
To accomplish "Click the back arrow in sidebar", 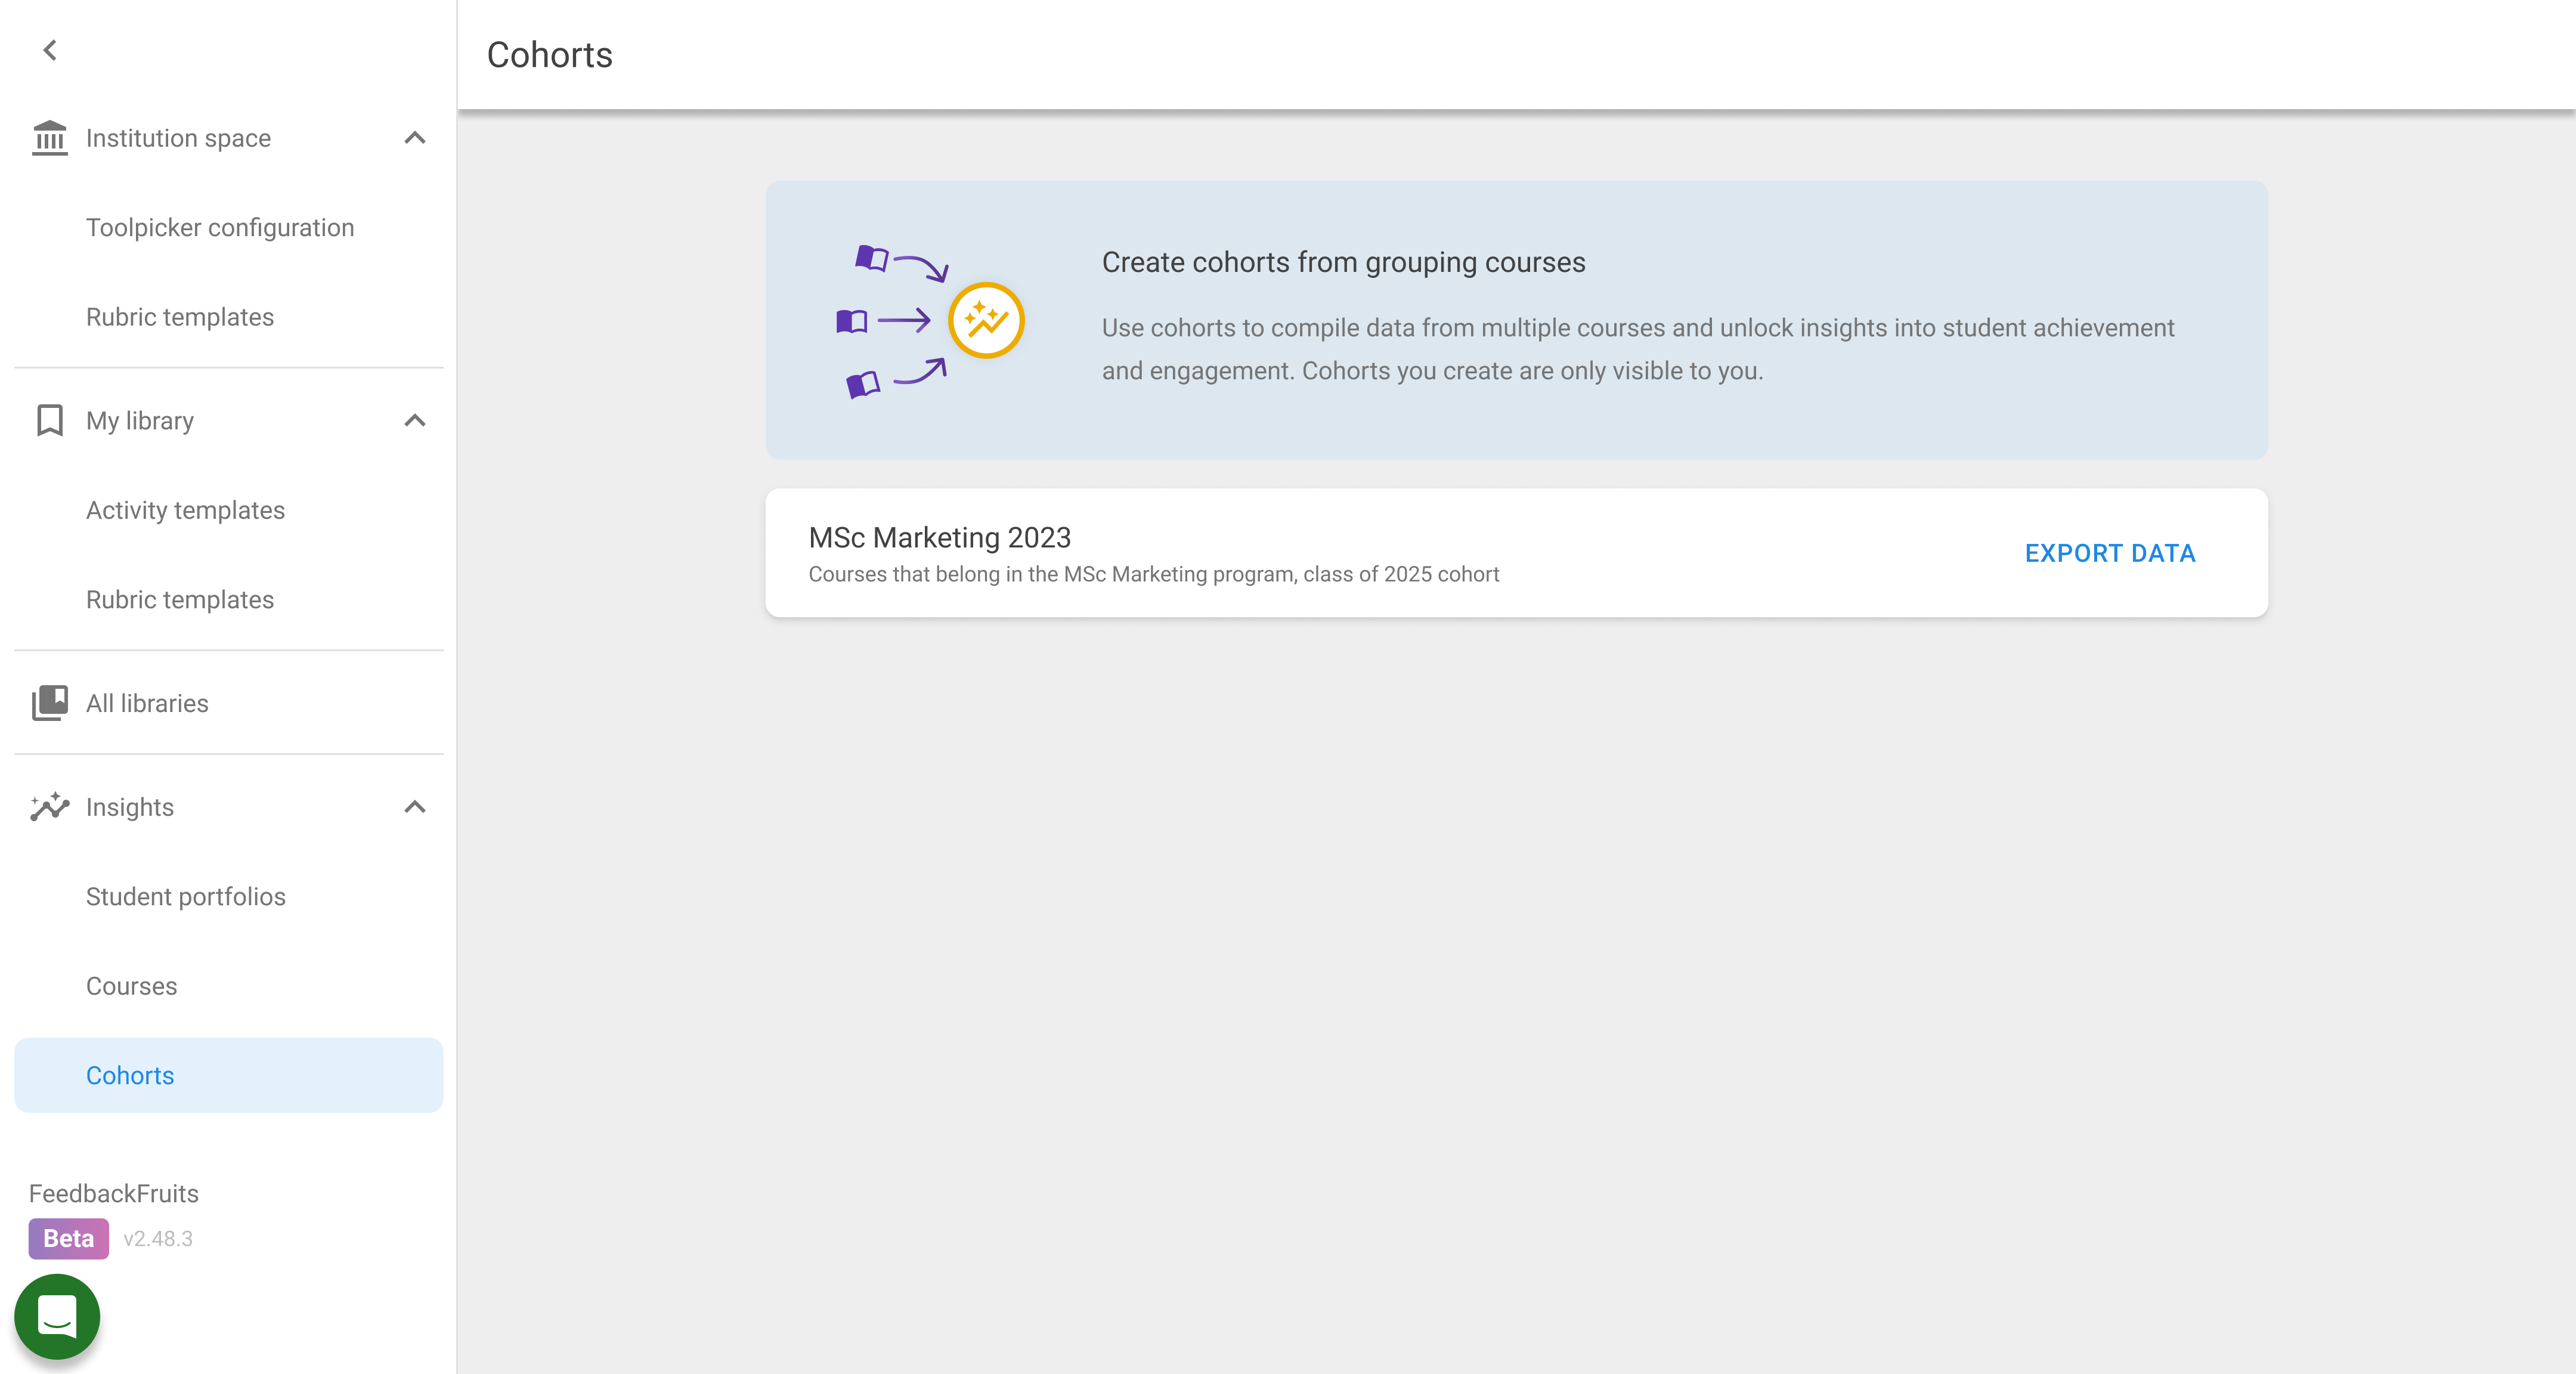I will (50, 50).
